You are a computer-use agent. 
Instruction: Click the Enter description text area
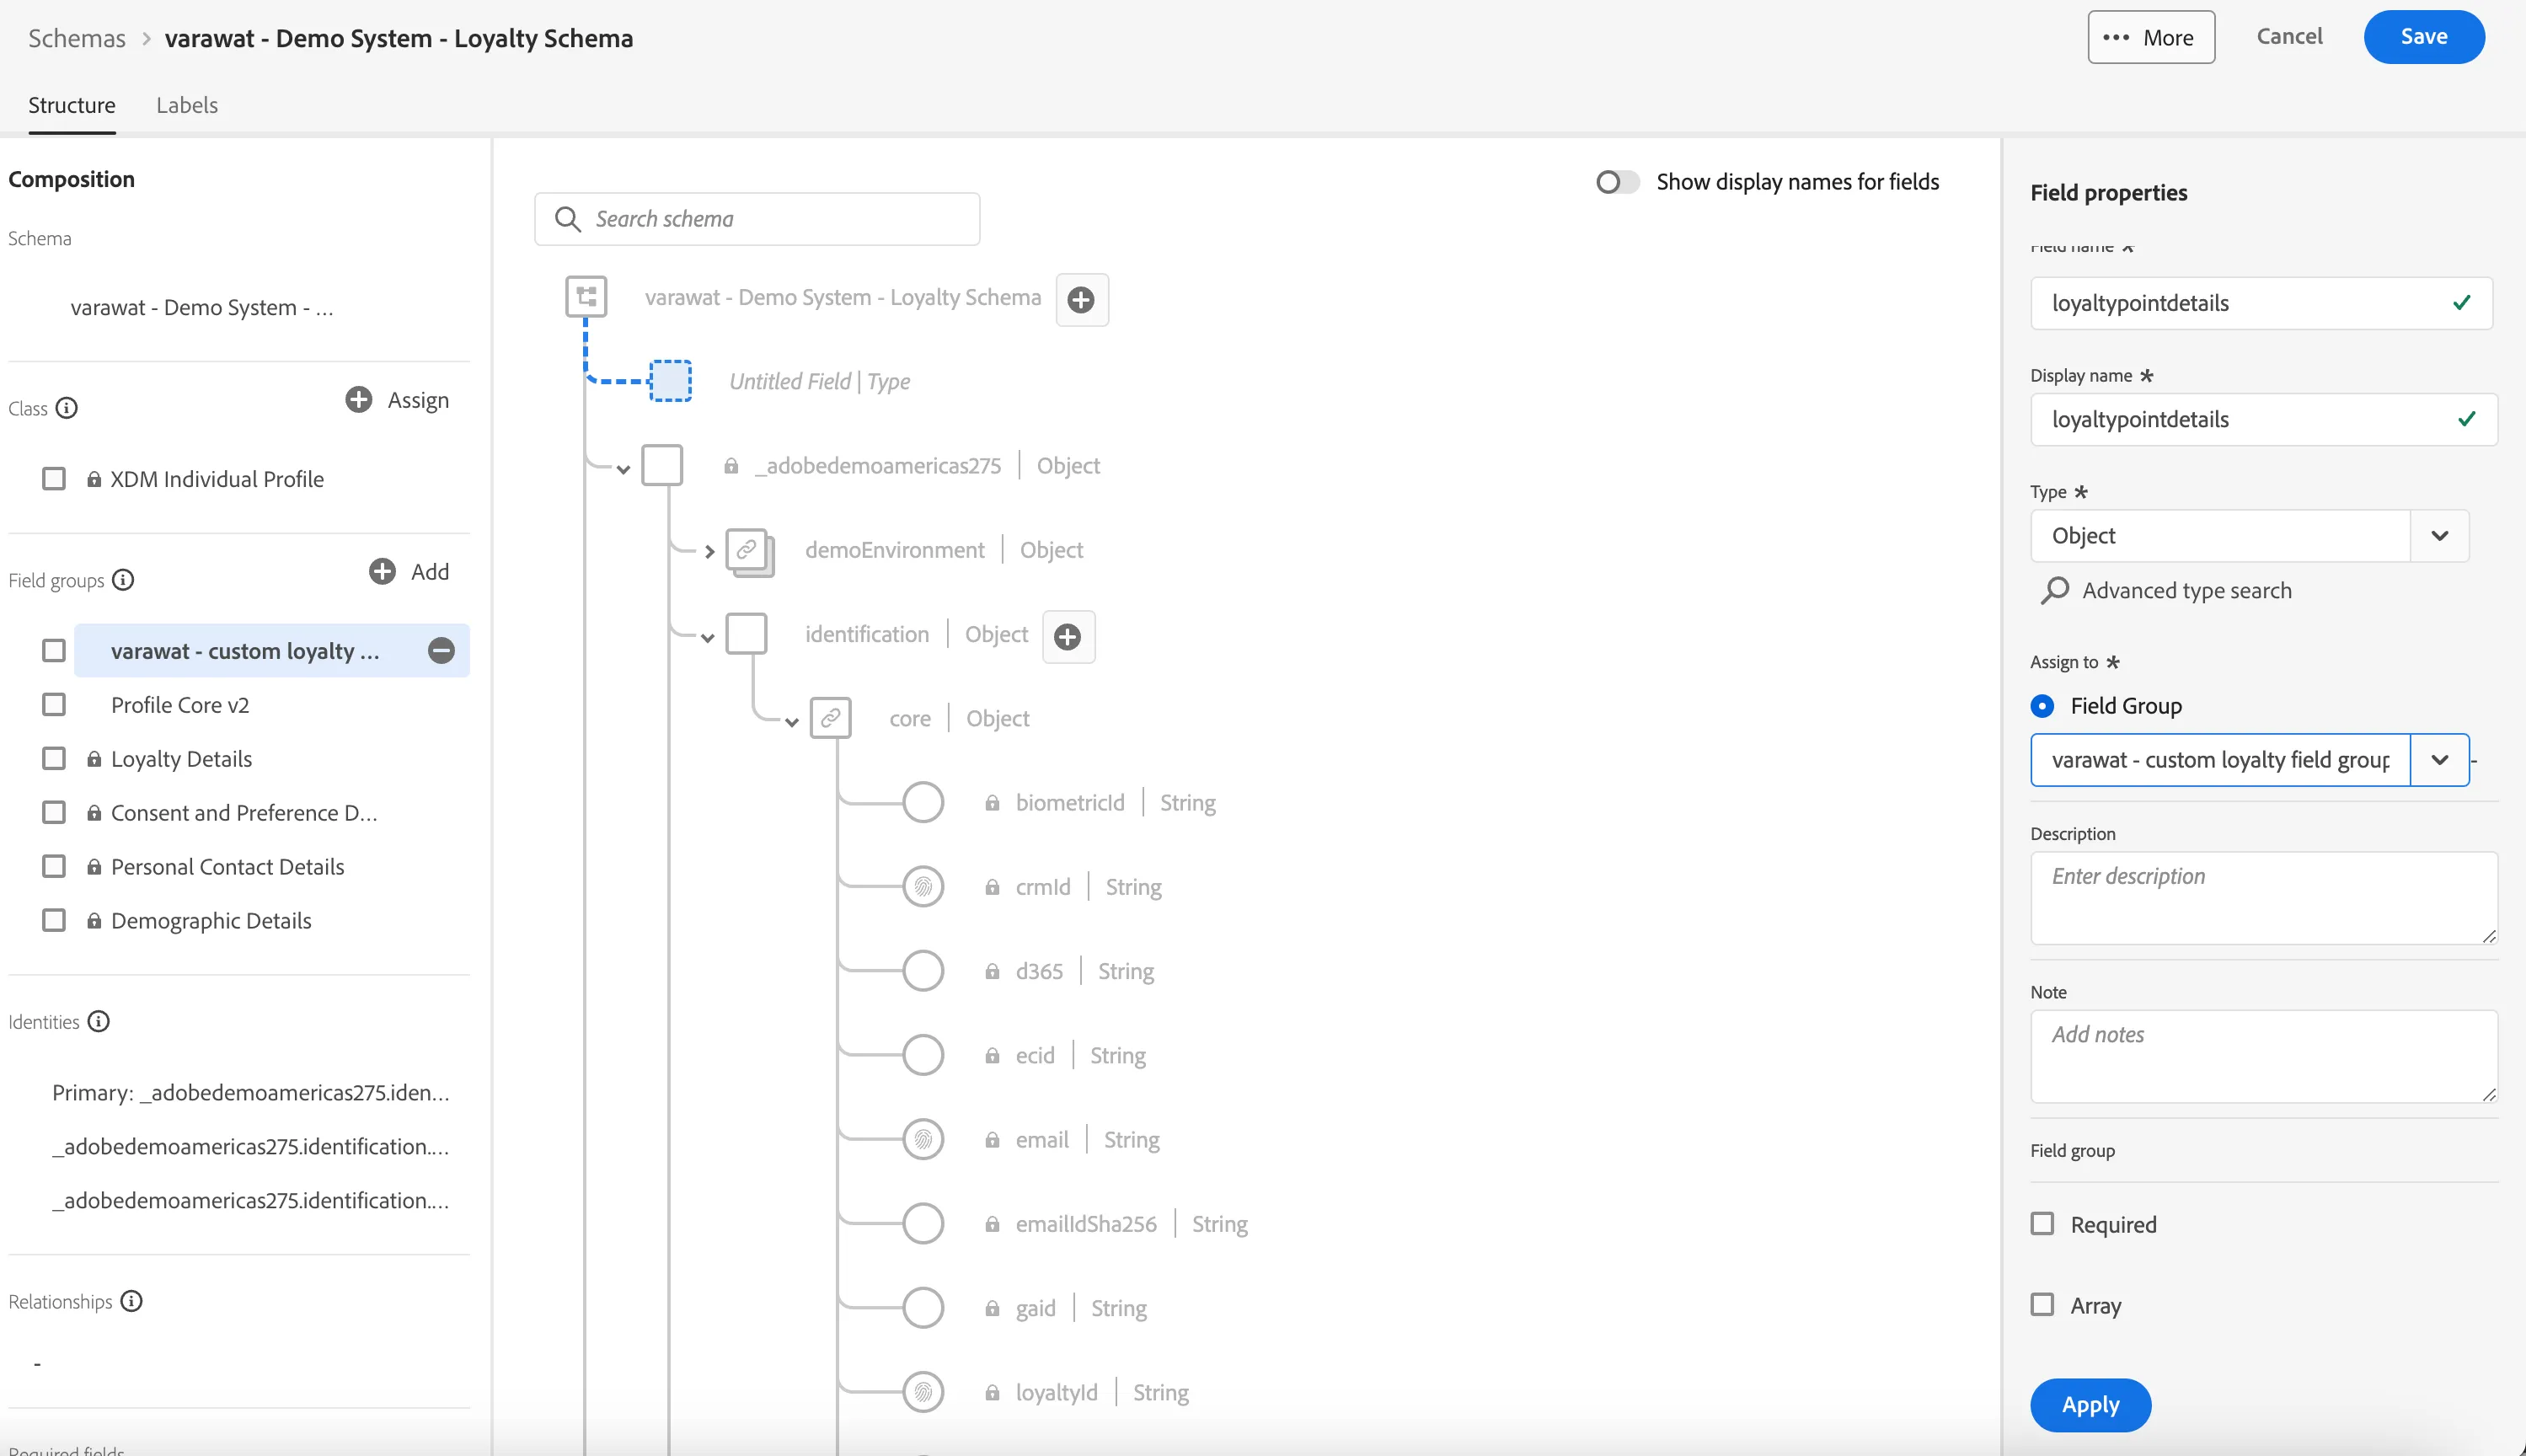point(2264,898)
